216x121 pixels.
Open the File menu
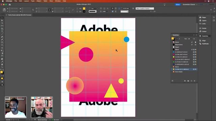click(16, 1)
